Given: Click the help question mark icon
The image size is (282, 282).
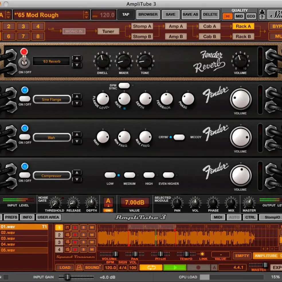Looking at the screenshot, I should click(x=262, y=17).
